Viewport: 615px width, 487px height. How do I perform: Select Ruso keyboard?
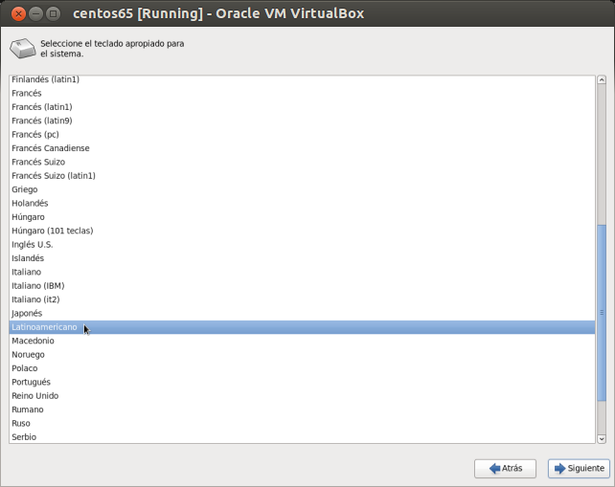tap(302, 423)
